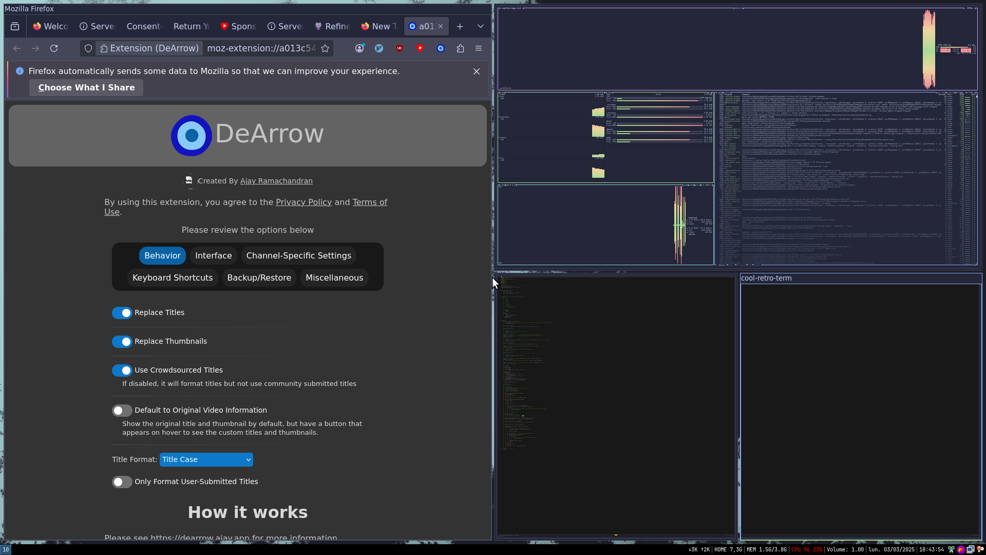986x555 pixels.
Task: Switch to the Interface settings tab
Action: [x=213, y=255]
